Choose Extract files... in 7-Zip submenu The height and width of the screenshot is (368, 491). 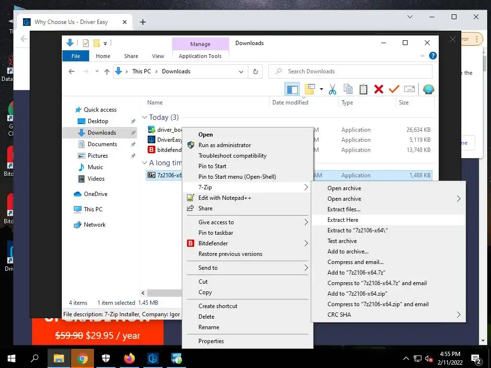tap(388, 209)
